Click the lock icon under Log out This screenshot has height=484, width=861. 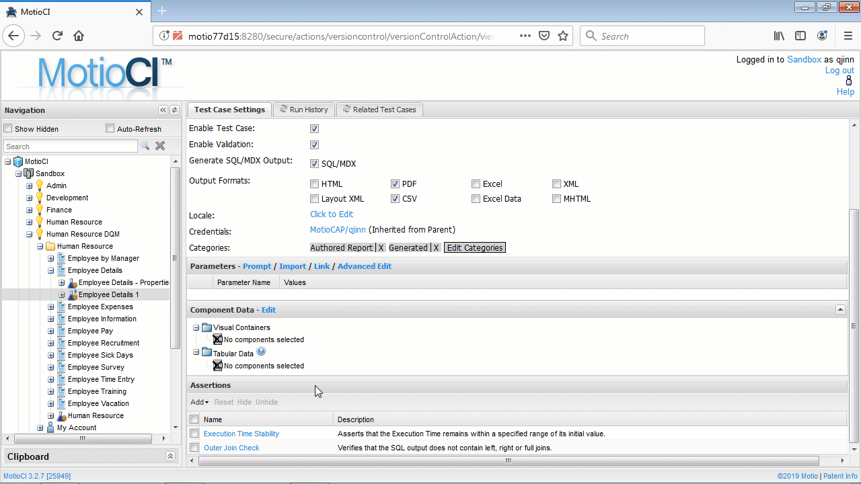tap(849, 81)
